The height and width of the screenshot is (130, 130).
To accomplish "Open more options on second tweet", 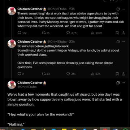I will pyautogui.click(x=123, y=42).
